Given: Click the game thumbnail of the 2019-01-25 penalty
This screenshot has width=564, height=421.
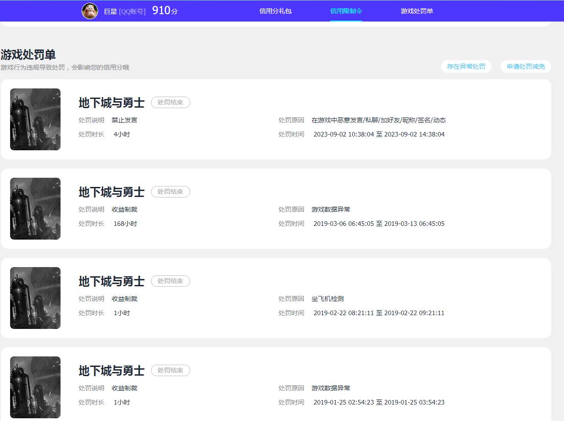Looking at the screenshot, I should [35, 387].
